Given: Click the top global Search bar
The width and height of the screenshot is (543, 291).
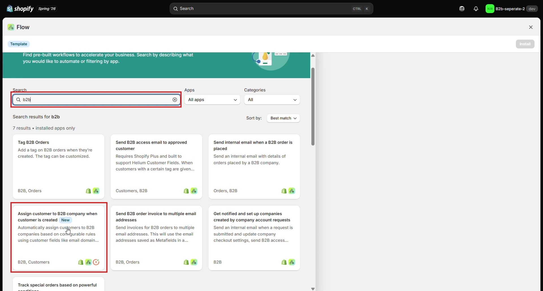Looking at the screenshot, I should 271,9.
